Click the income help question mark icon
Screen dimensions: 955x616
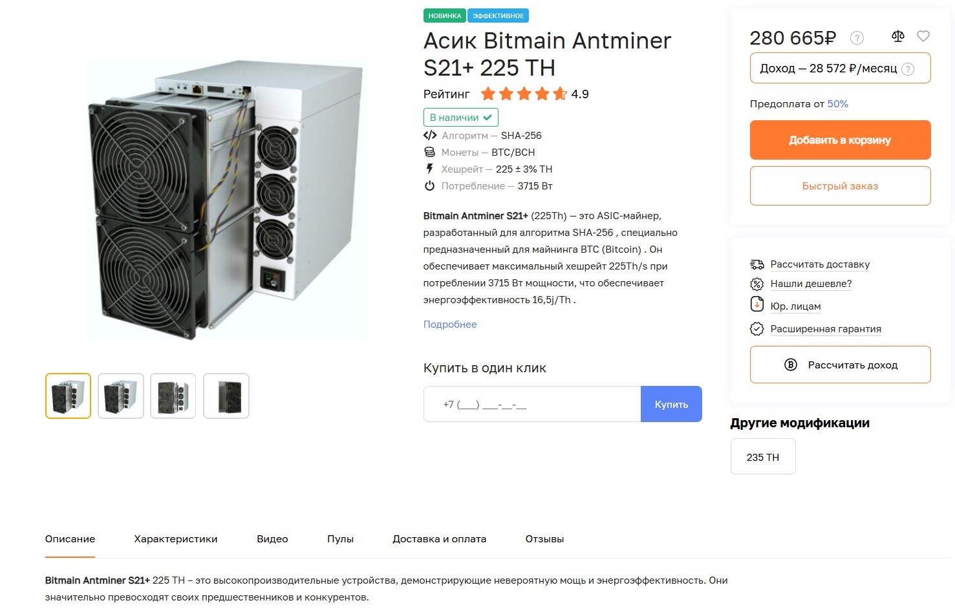908,69
